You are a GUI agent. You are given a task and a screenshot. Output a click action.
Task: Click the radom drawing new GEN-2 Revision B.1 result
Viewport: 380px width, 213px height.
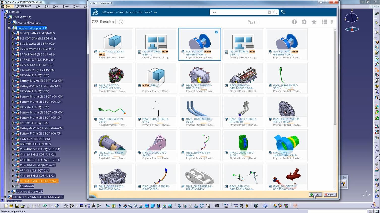point(156,44)
